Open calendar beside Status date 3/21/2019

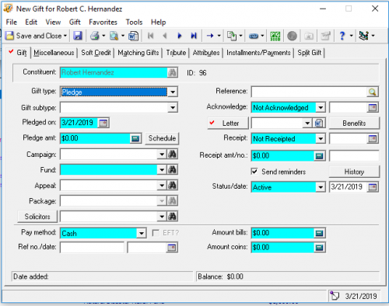373,187
